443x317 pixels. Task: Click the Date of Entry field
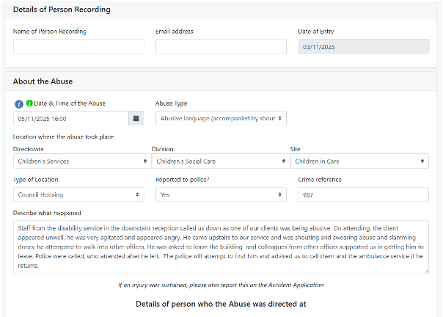click(x=363, y=46)
